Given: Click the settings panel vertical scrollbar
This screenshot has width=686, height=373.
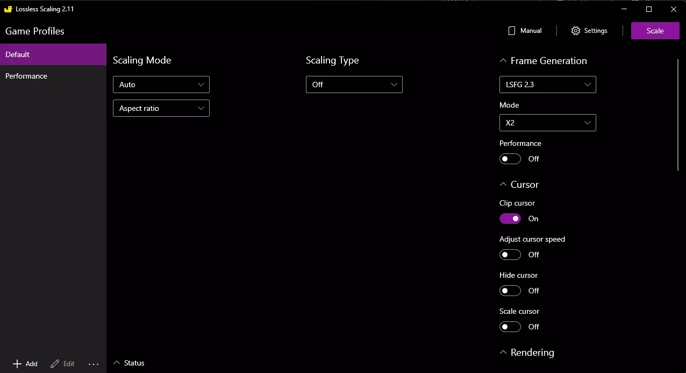Looking at the screenshot, I should tap(678, 115).
